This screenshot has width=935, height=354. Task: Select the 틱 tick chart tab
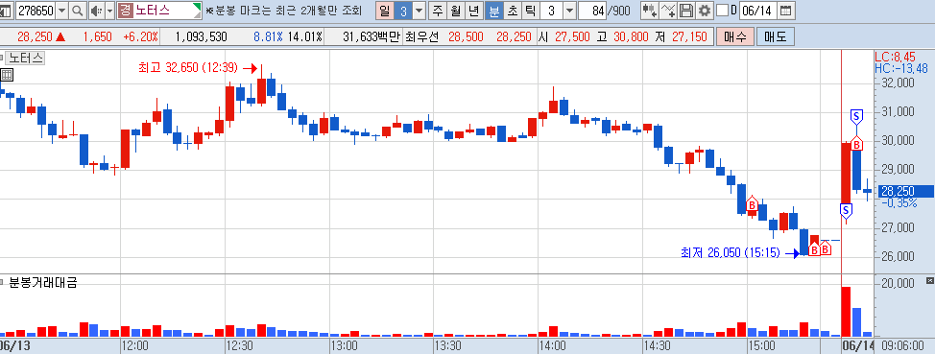(x=530, y=11)
